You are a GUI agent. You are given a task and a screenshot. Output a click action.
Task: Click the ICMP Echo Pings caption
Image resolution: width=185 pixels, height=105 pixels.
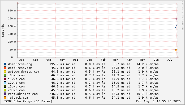tap(28, 102)
